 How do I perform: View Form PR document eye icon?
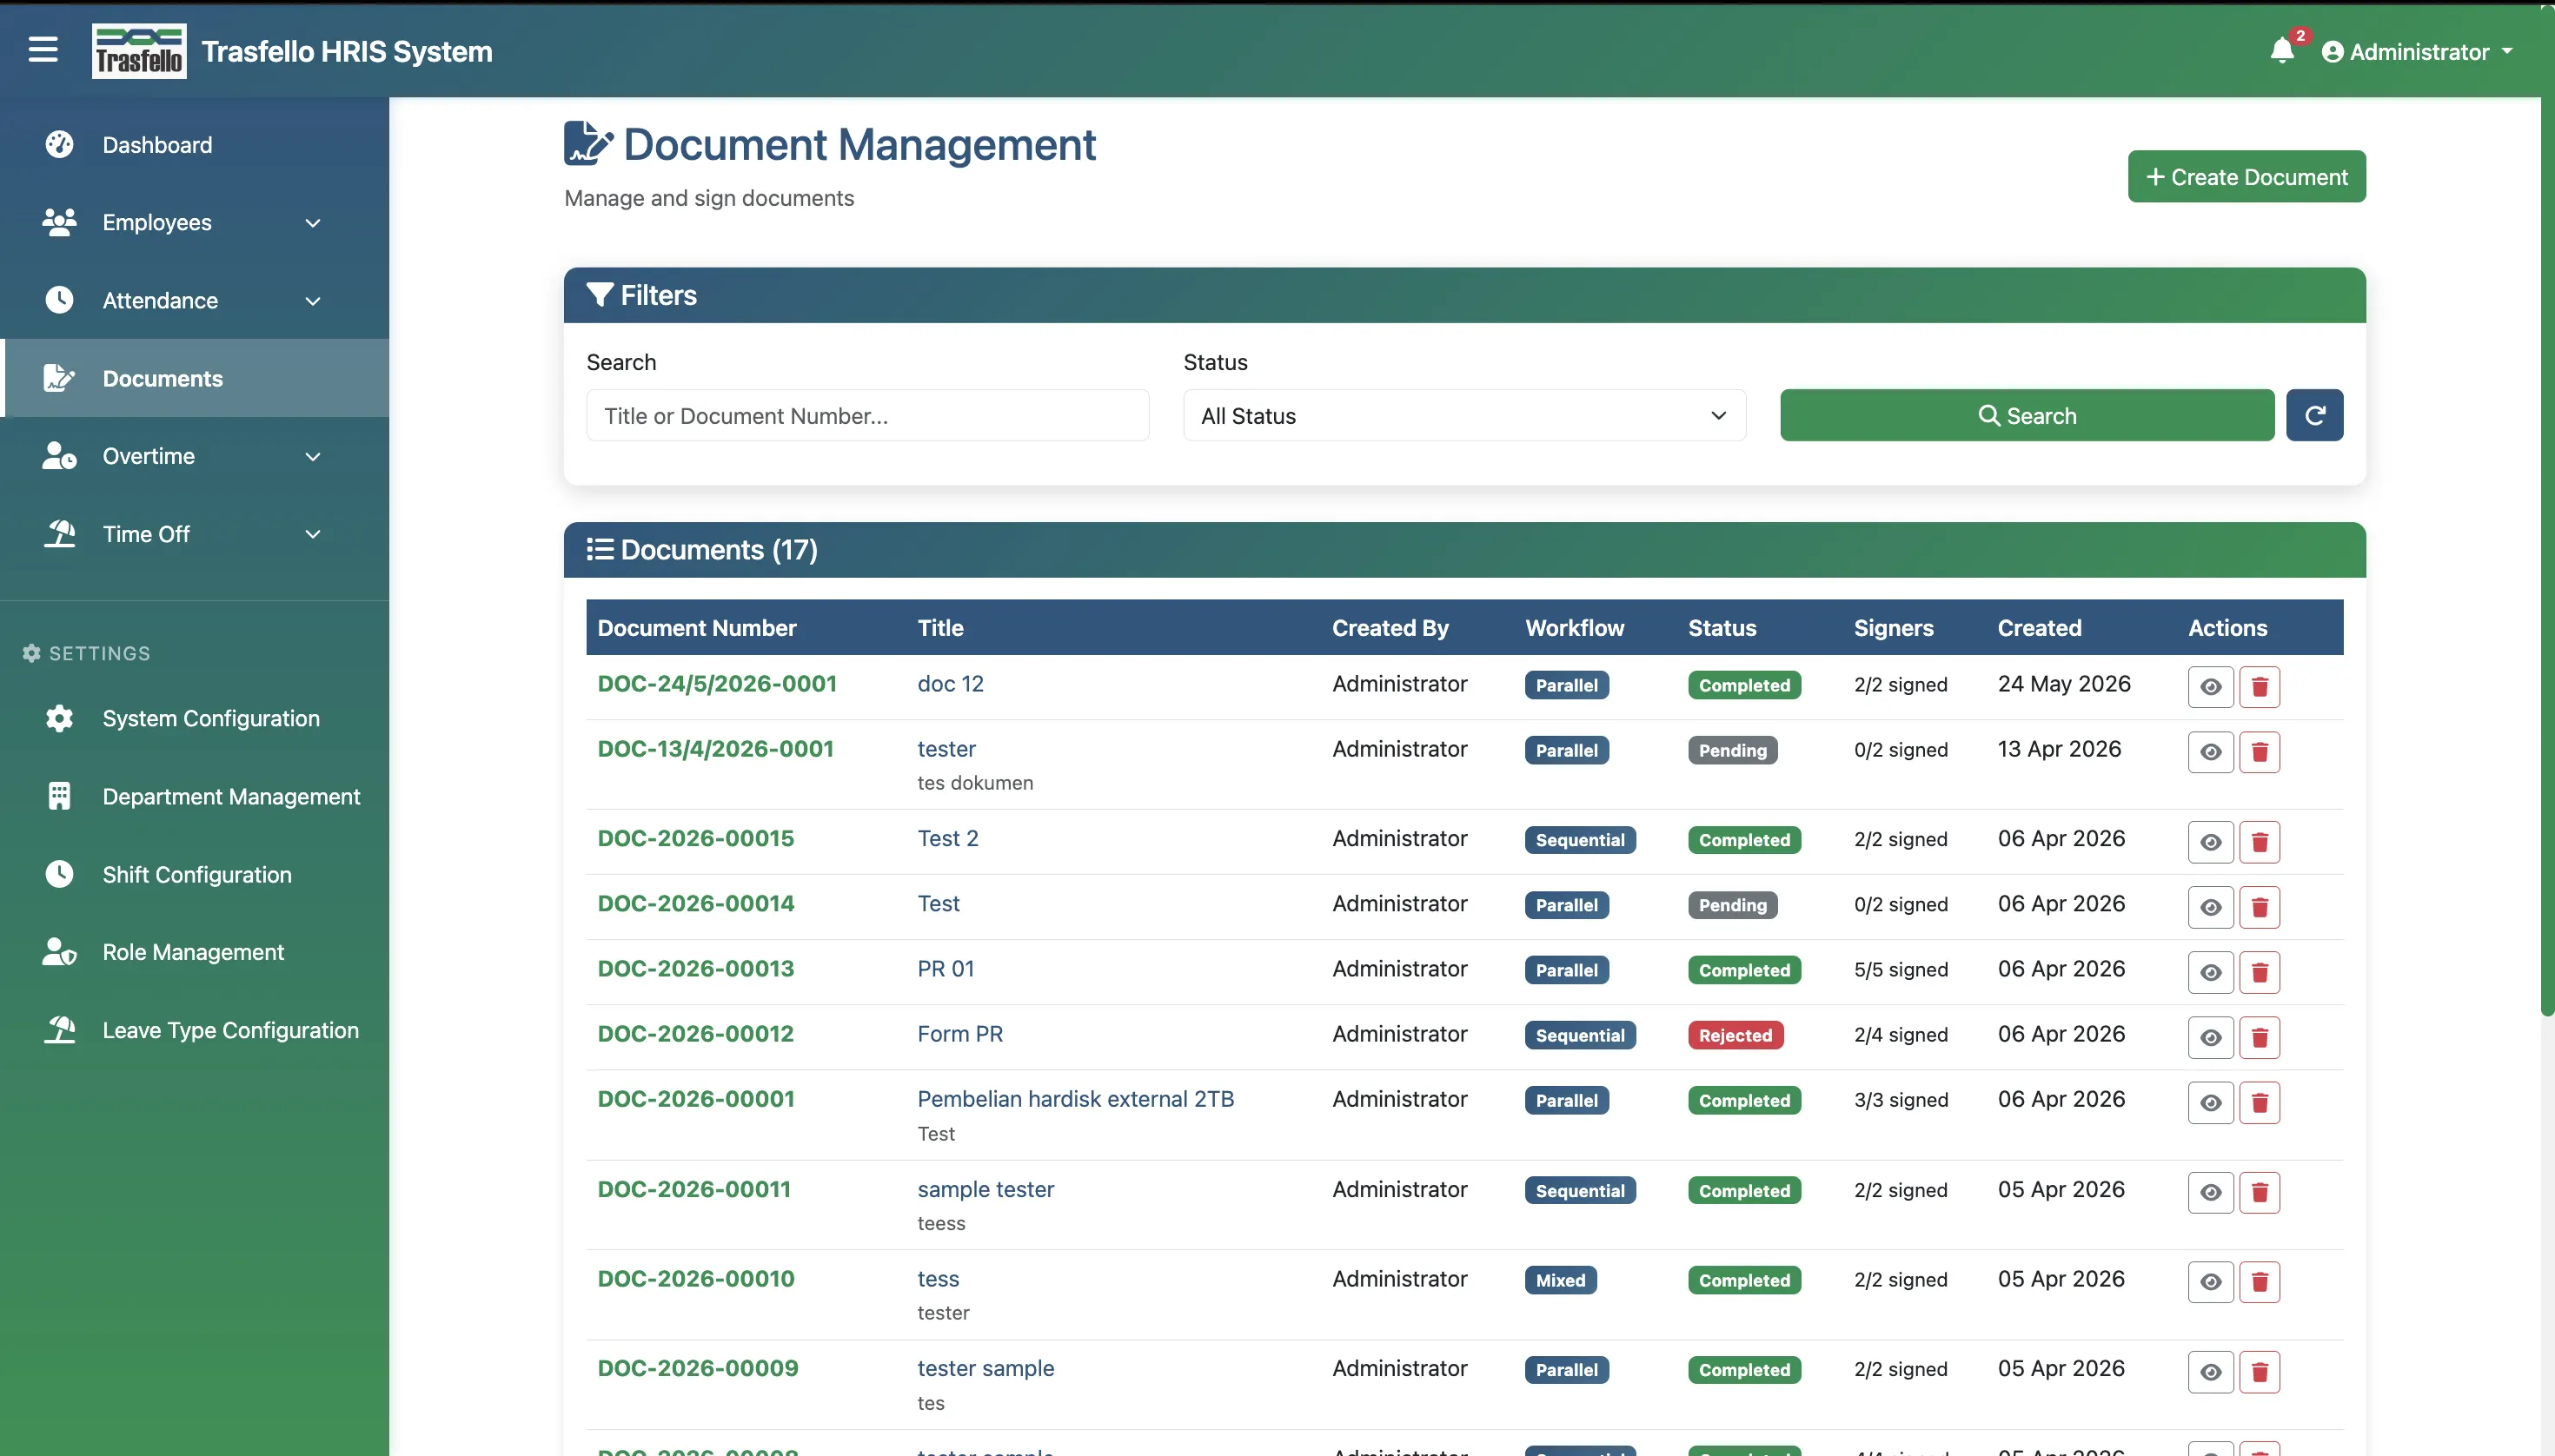click(x=2211, y=1037)
